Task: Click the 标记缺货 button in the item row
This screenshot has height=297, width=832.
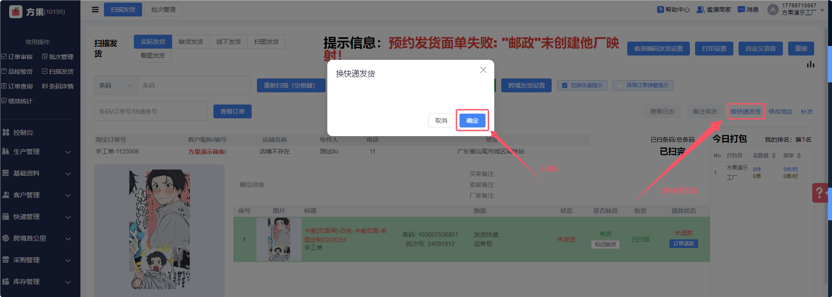Action: point(606,245)
